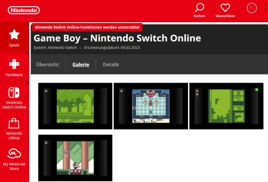Click the Switch Online-Funktionen unterstützt banner
268x182 pixels.
coord(87,27)
